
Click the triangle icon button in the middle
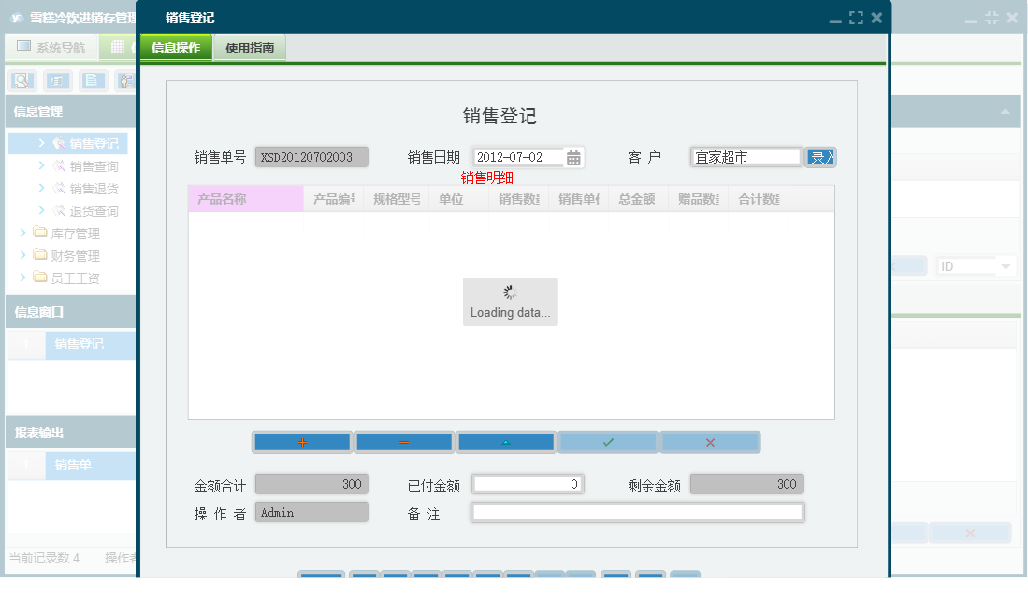(x=505, y=441)
